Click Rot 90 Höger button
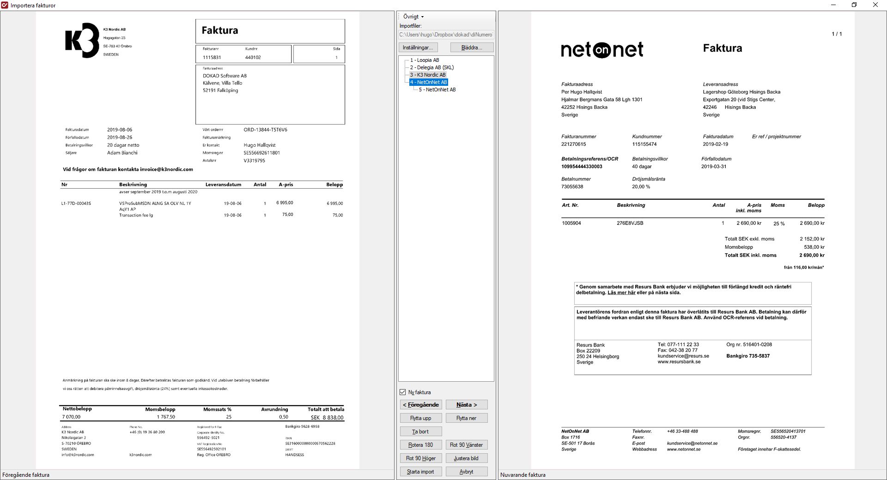 click(420, 458)
